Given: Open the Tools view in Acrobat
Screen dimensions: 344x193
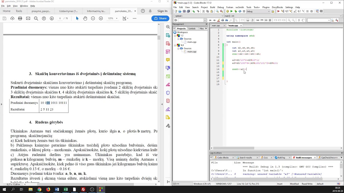Looking at the screenshot, I should pyautogui.click(x=19, y=11).
